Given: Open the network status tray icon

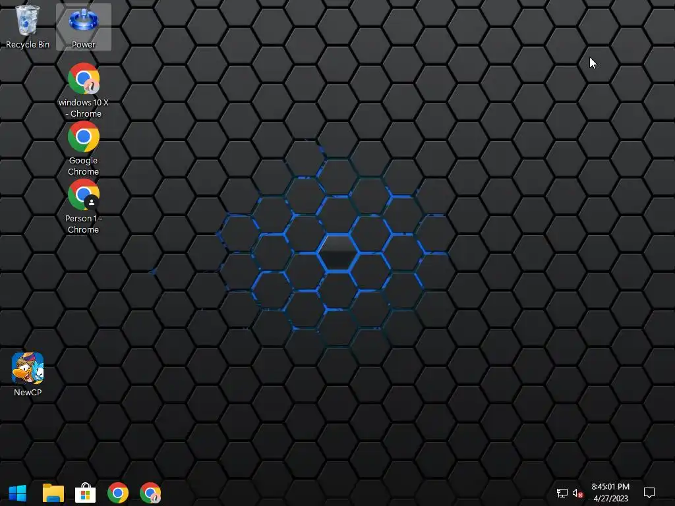Looking at the screenshot, I should (x=562, y=493).
